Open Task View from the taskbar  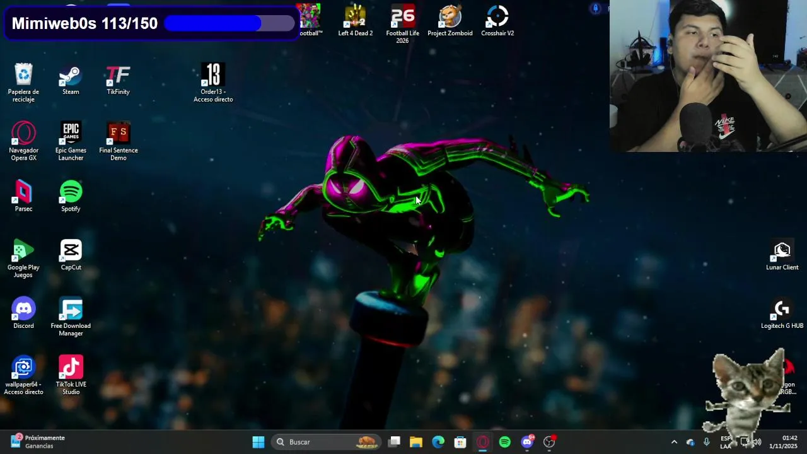(394, 442)
